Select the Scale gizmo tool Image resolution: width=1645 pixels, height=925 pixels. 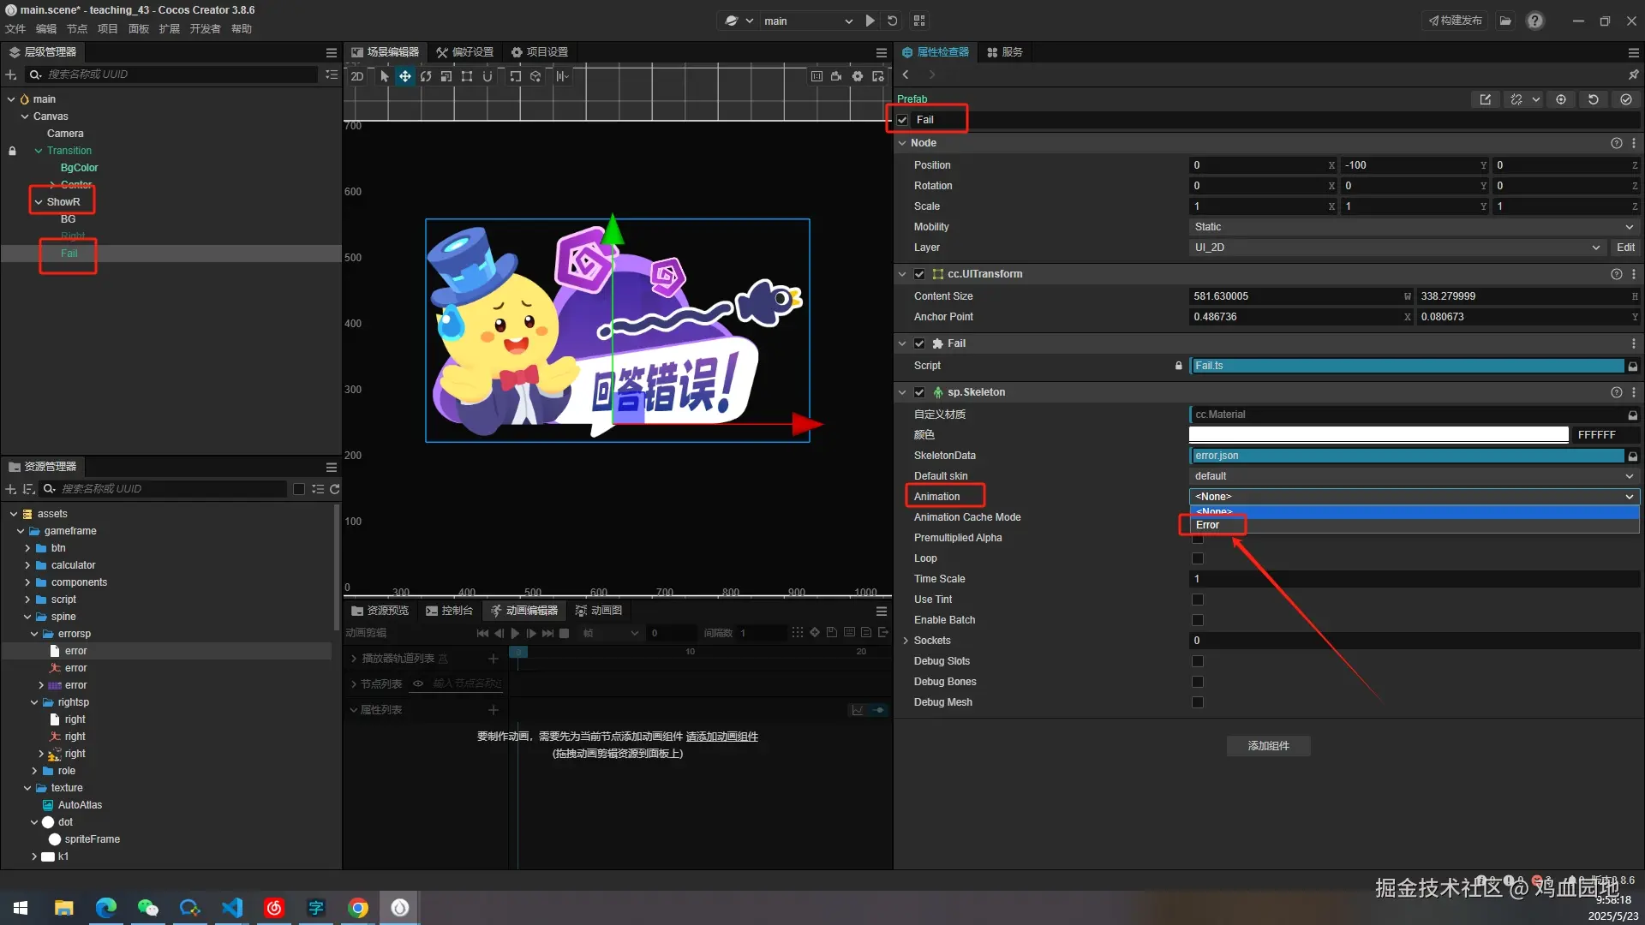[446, 76]
